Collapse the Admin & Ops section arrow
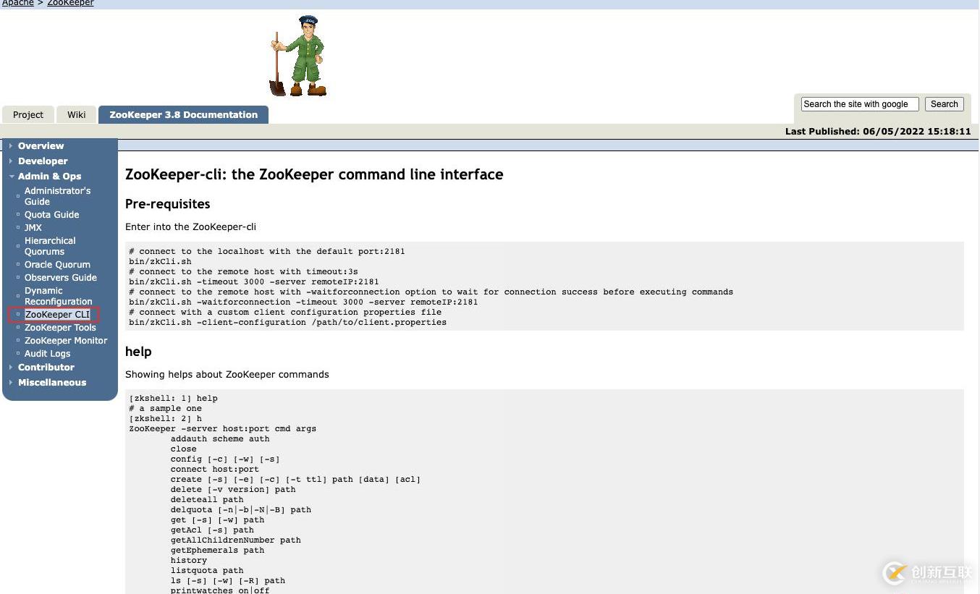The image size is (980, 594). click(x=11, y=177)
